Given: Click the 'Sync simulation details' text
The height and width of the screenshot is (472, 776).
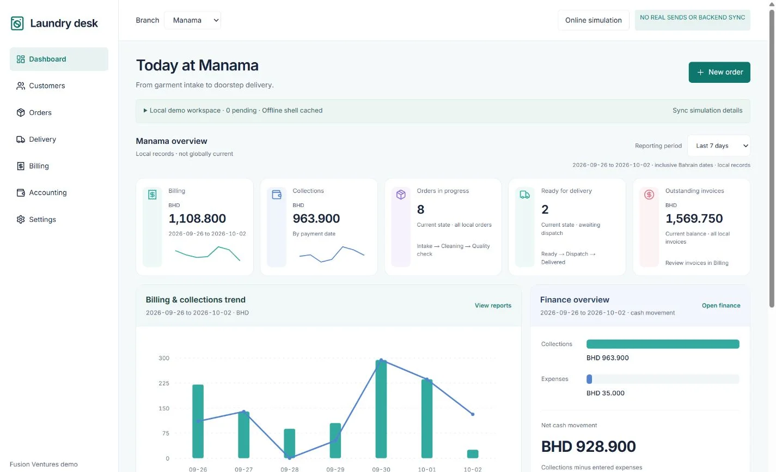Looking at the screenshot, I should (x=707, y=110).
